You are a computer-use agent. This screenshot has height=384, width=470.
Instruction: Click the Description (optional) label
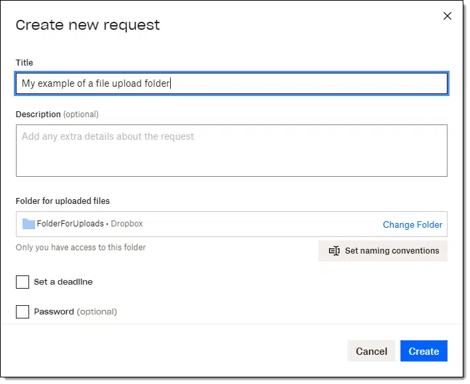[57, 115]
